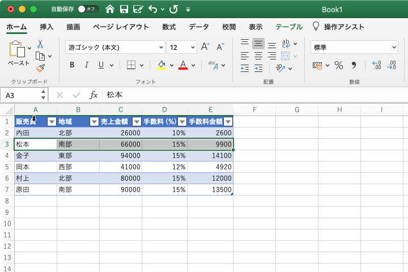408x272 pixels.
Task: Open the 手数料金額 filter dropdown
Action: coord(228,122)
